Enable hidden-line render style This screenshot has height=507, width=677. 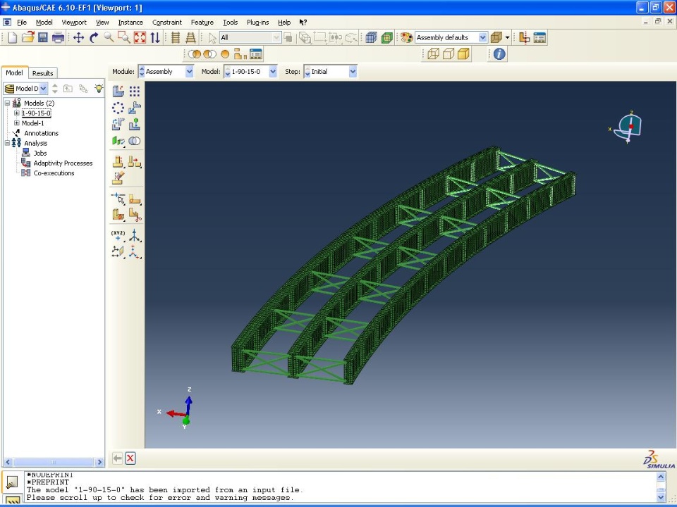coord(449,54)
